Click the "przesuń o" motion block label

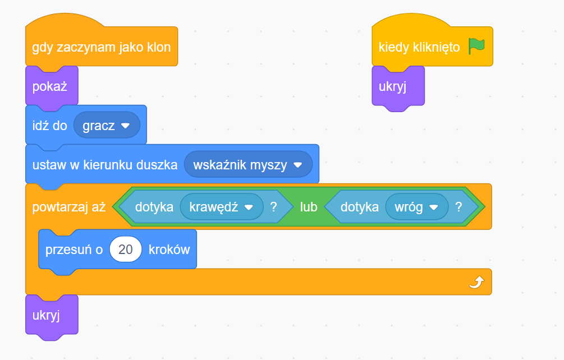pyautogui.click(x=74, y=250)
